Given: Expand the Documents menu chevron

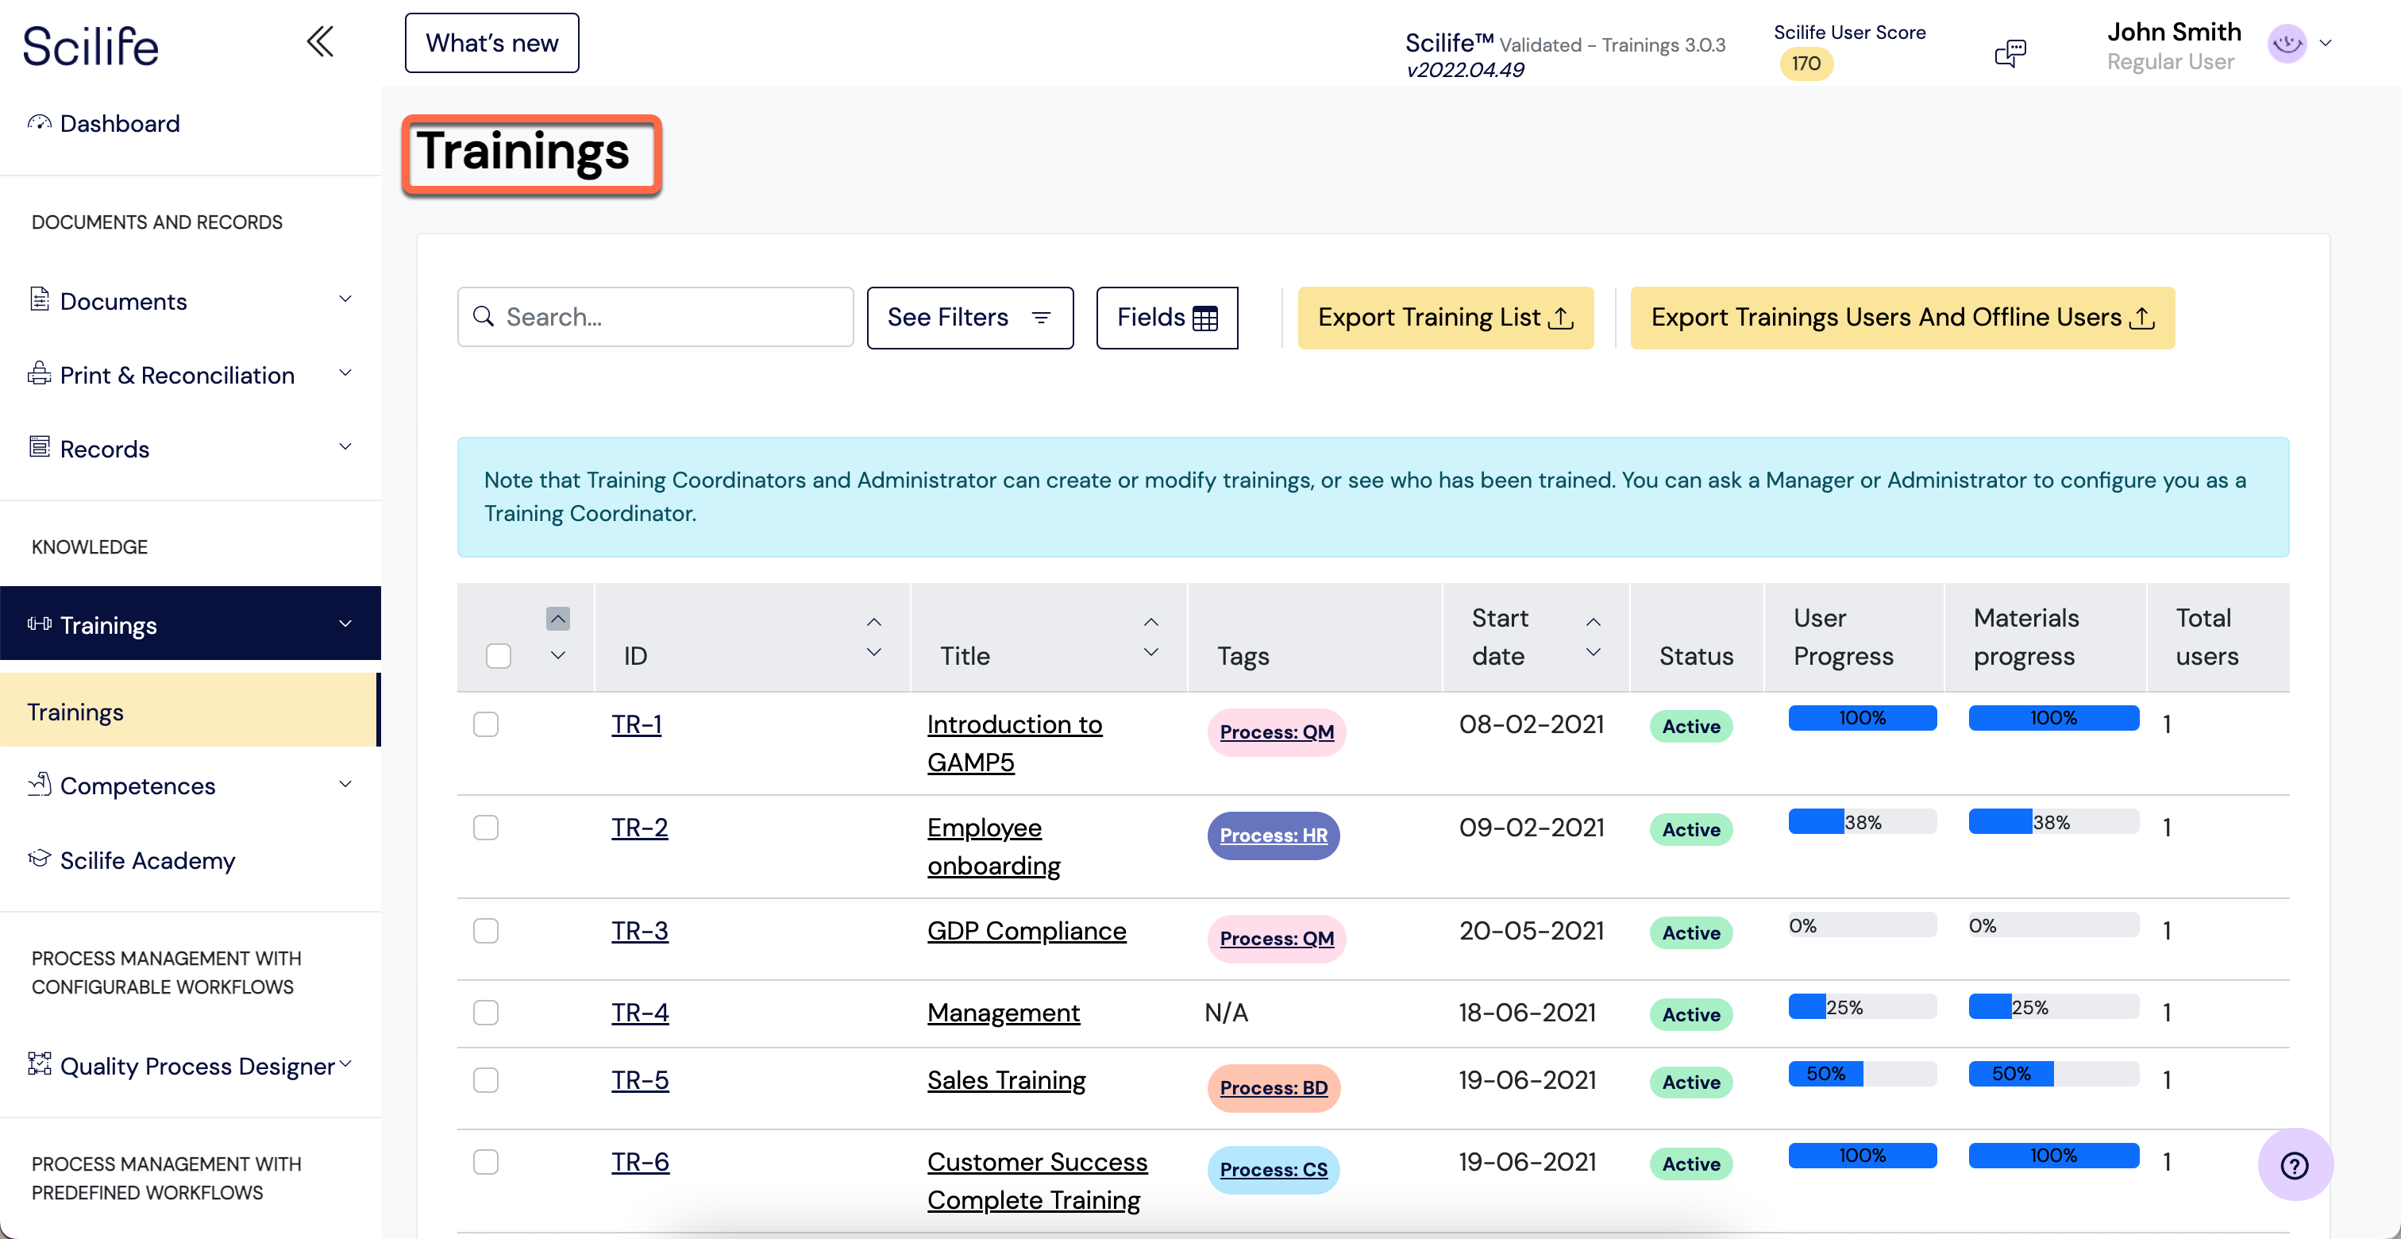Looking at the screenshot, I should [345, 299].
